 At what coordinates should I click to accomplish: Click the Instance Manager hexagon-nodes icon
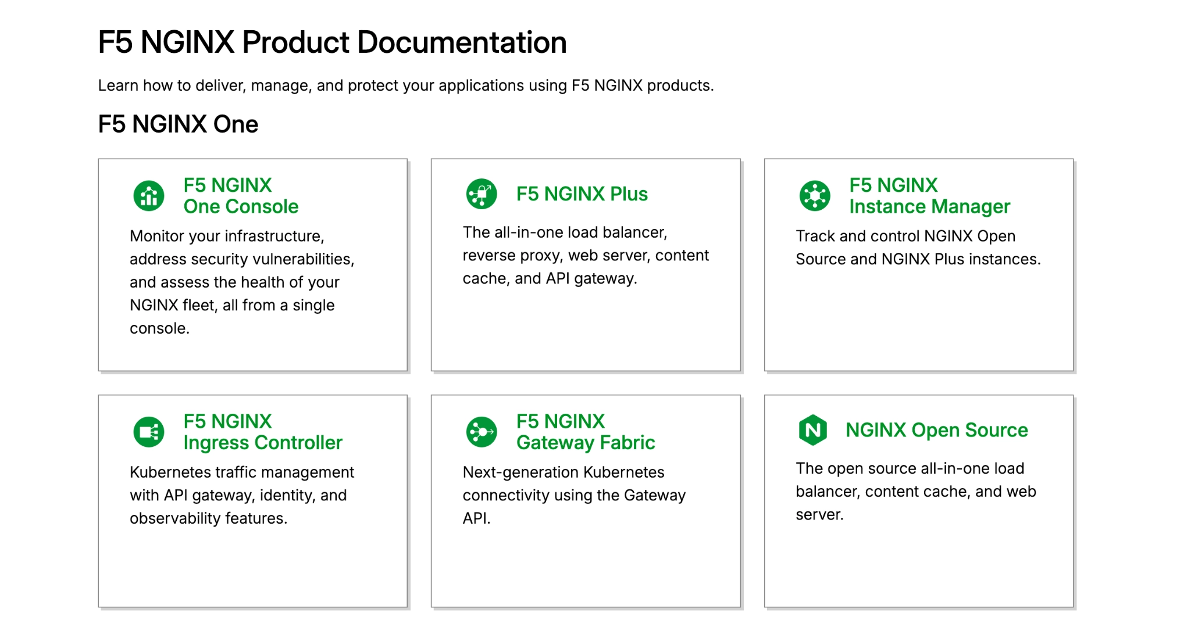coord(815,196)
